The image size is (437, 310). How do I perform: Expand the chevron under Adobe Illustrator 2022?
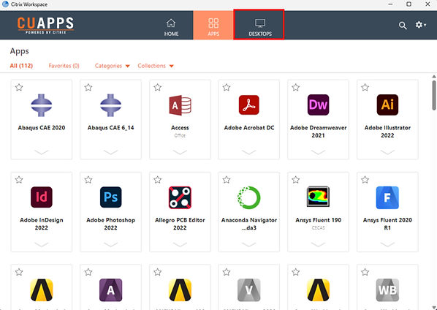coord(387,152)
